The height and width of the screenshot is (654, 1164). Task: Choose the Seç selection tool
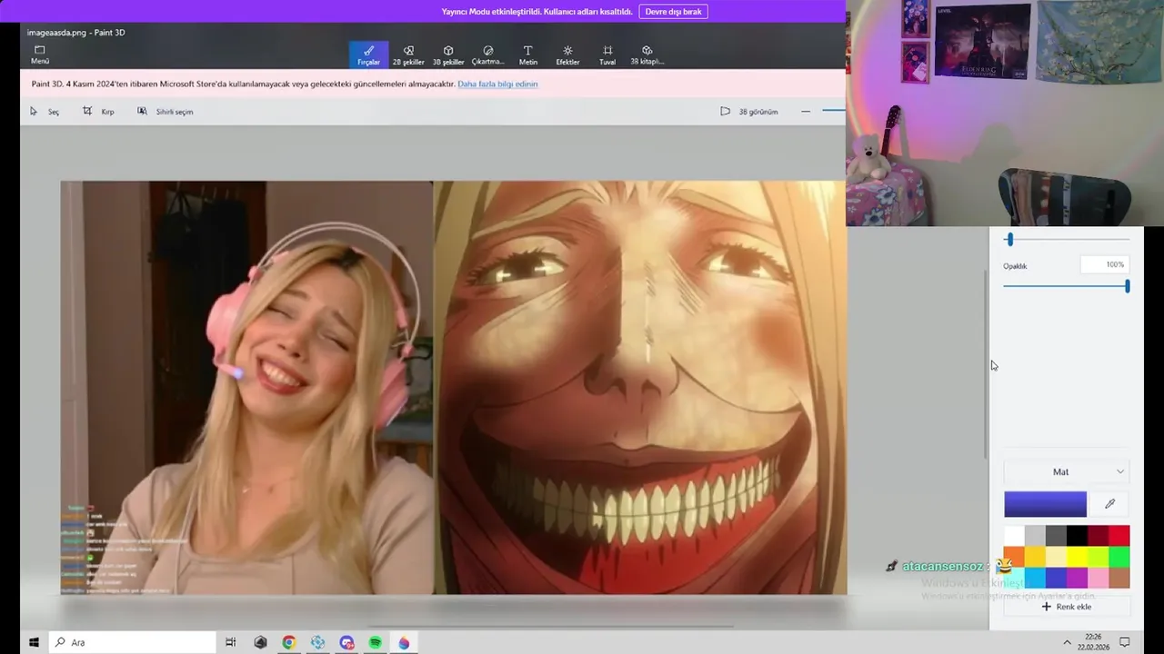(x=45, y=112)
